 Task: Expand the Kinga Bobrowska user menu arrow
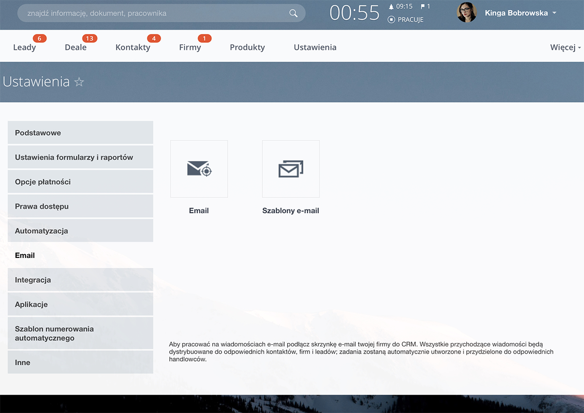tap(554, 13)
